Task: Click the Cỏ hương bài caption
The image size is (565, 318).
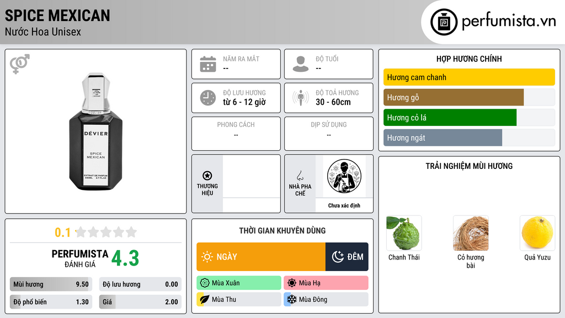Action: tap(471, 261)
